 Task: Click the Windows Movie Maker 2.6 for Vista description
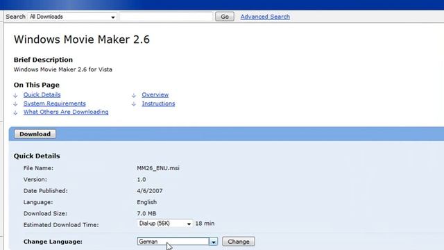[x=63, y=69]
